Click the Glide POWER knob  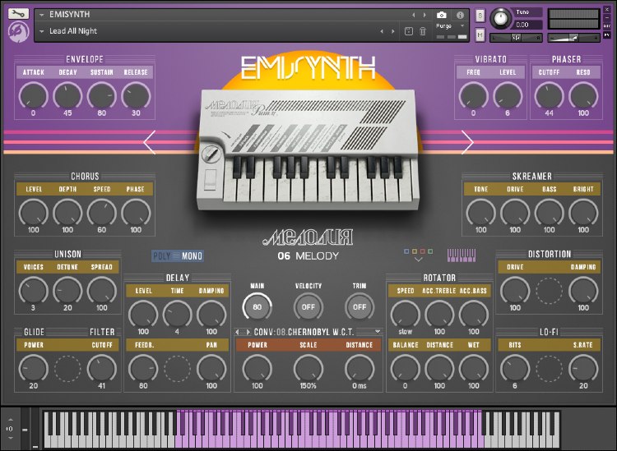coord(34,369)
